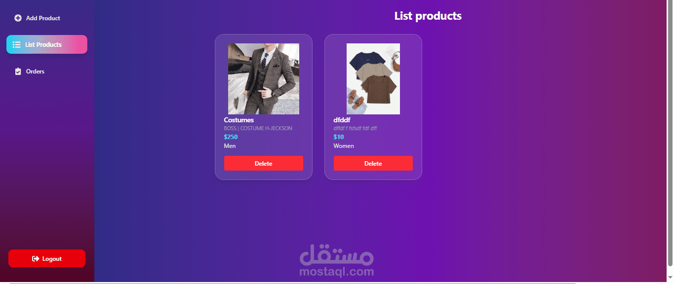Click the suit product image
Screen dimensions: 674x284
pyautogui.click(x=264, y=79)
